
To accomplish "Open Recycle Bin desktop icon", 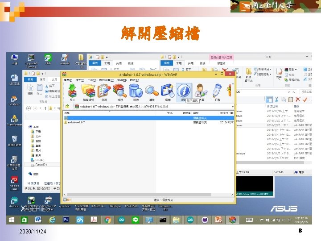I will (x=14, y=141).
